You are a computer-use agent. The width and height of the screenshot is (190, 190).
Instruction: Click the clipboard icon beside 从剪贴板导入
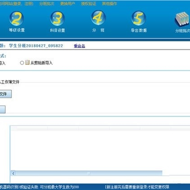point(27,62)
